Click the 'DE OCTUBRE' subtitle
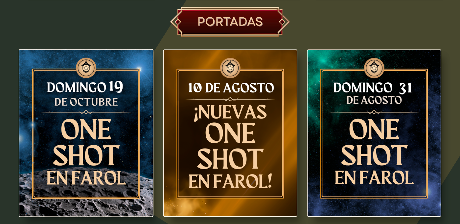Image resolution: width=460 pixels, height=224 pixels. (86, 102)
